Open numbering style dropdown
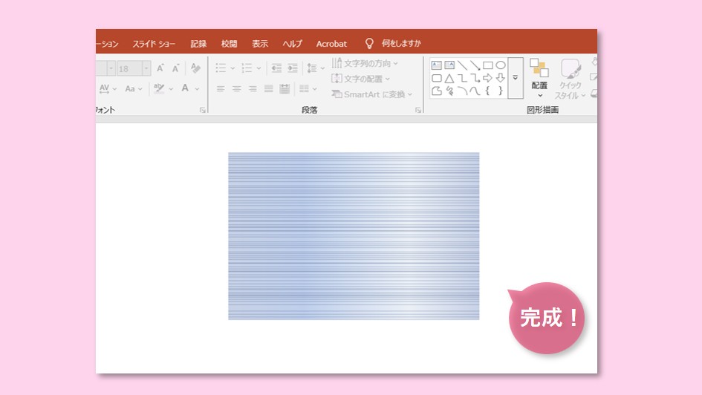The image size is (702, 395). [259, 68]
